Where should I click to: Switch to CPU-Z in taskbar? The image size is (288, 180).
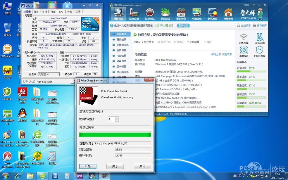(80, 176)
